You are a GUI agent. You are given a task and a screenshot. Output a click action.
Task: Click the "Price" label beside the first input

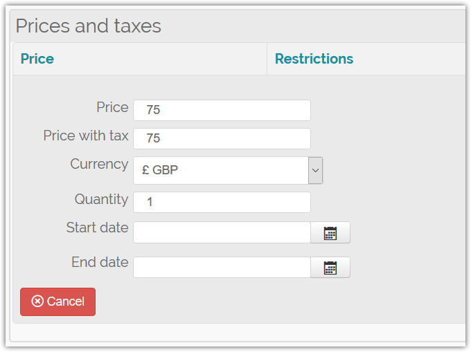[x=112, y=107]
